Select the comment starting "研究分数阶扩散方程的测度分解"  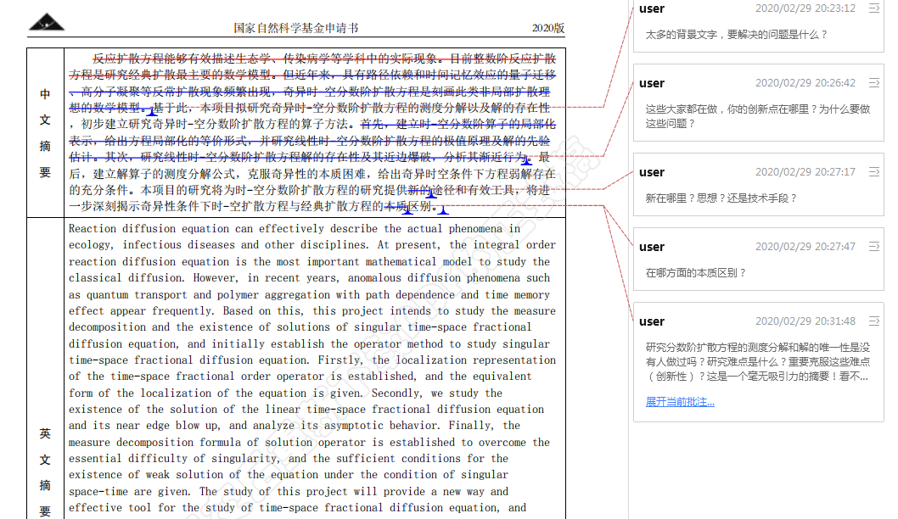(x=757, y=361)
